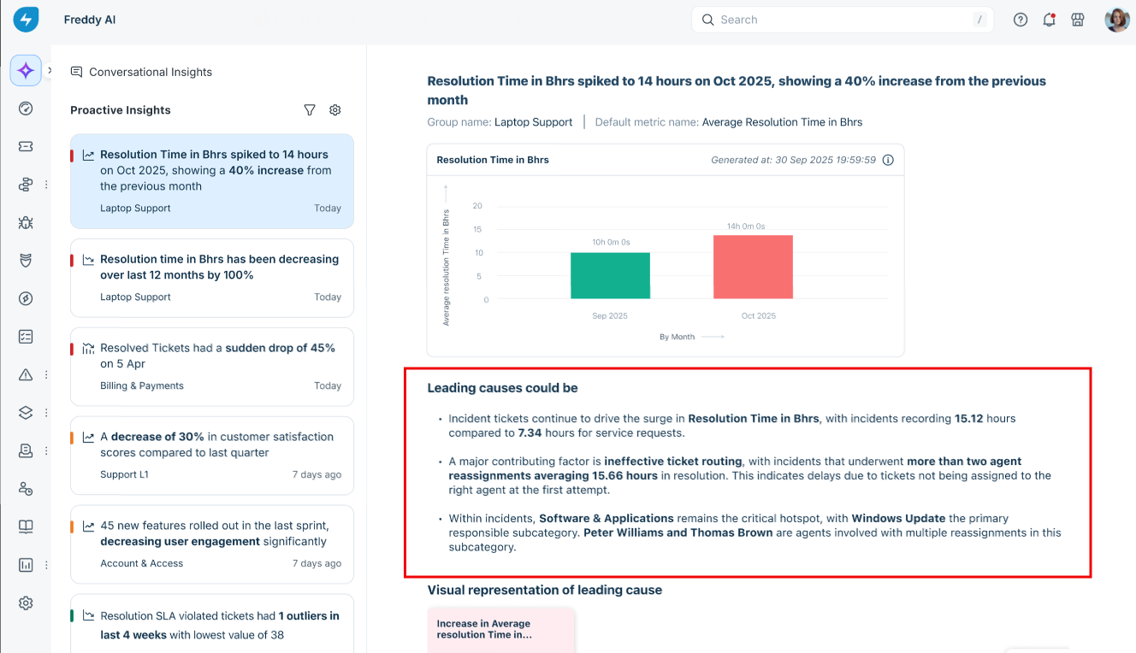Click the green Sep 2025 bar
This screenshot has height=653, width=1136.
point(610,275)
